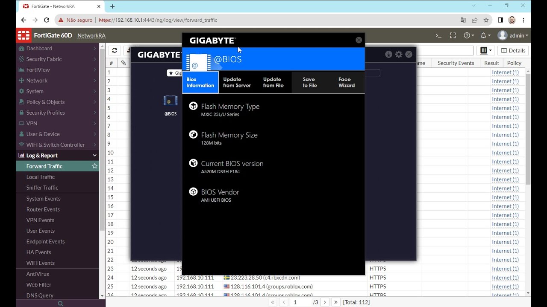Expand the FortiView menu

(57, 70)
